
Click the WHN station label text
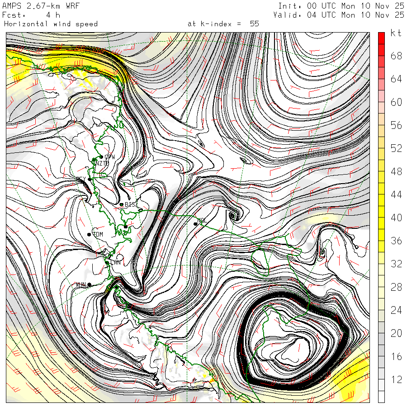click(81, 285)
